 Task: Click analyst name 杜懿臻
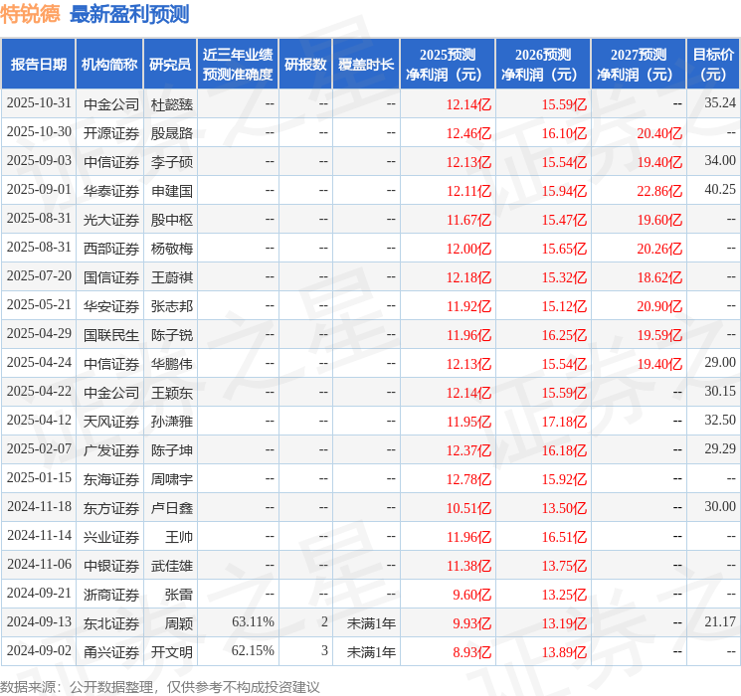(171, 103)
